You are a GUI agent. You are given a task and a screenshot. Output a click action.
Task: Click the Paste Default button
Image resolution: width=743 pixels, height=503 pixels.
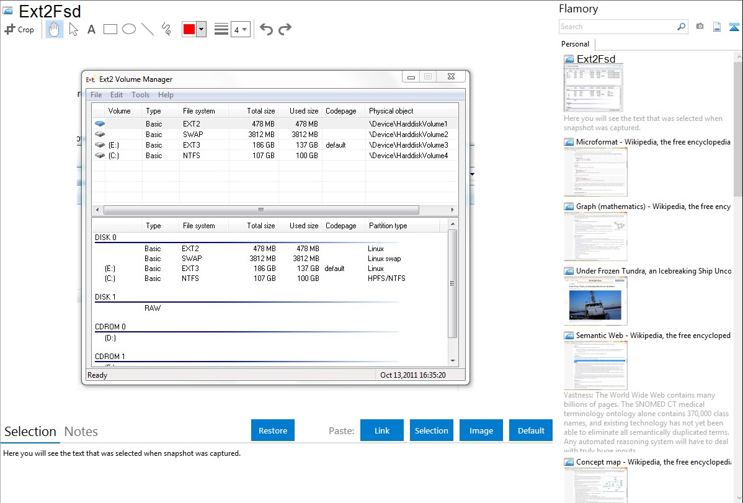click(x=531, y=430)
